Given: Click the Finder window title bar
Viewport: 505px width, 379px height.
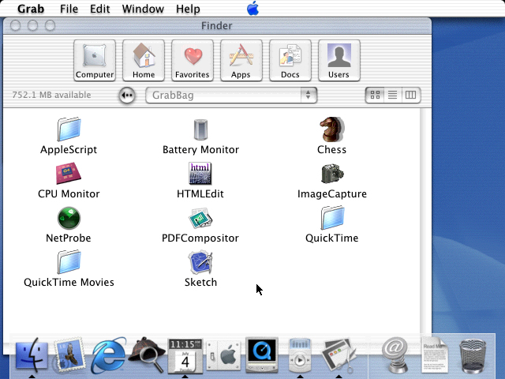Looking at the screenshot, I should point(217,26).
